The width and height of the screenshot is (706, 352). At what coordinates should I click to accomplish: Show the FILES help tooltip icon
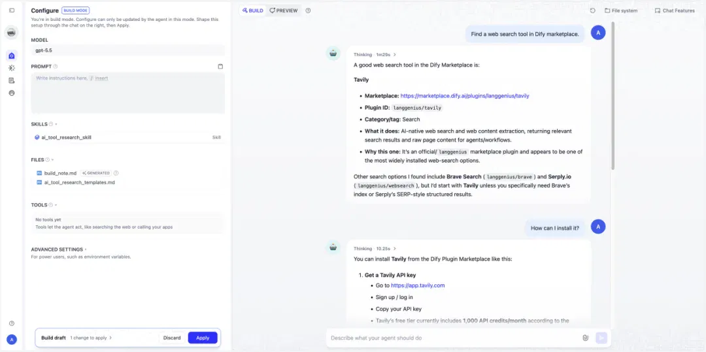click(47, 159)
